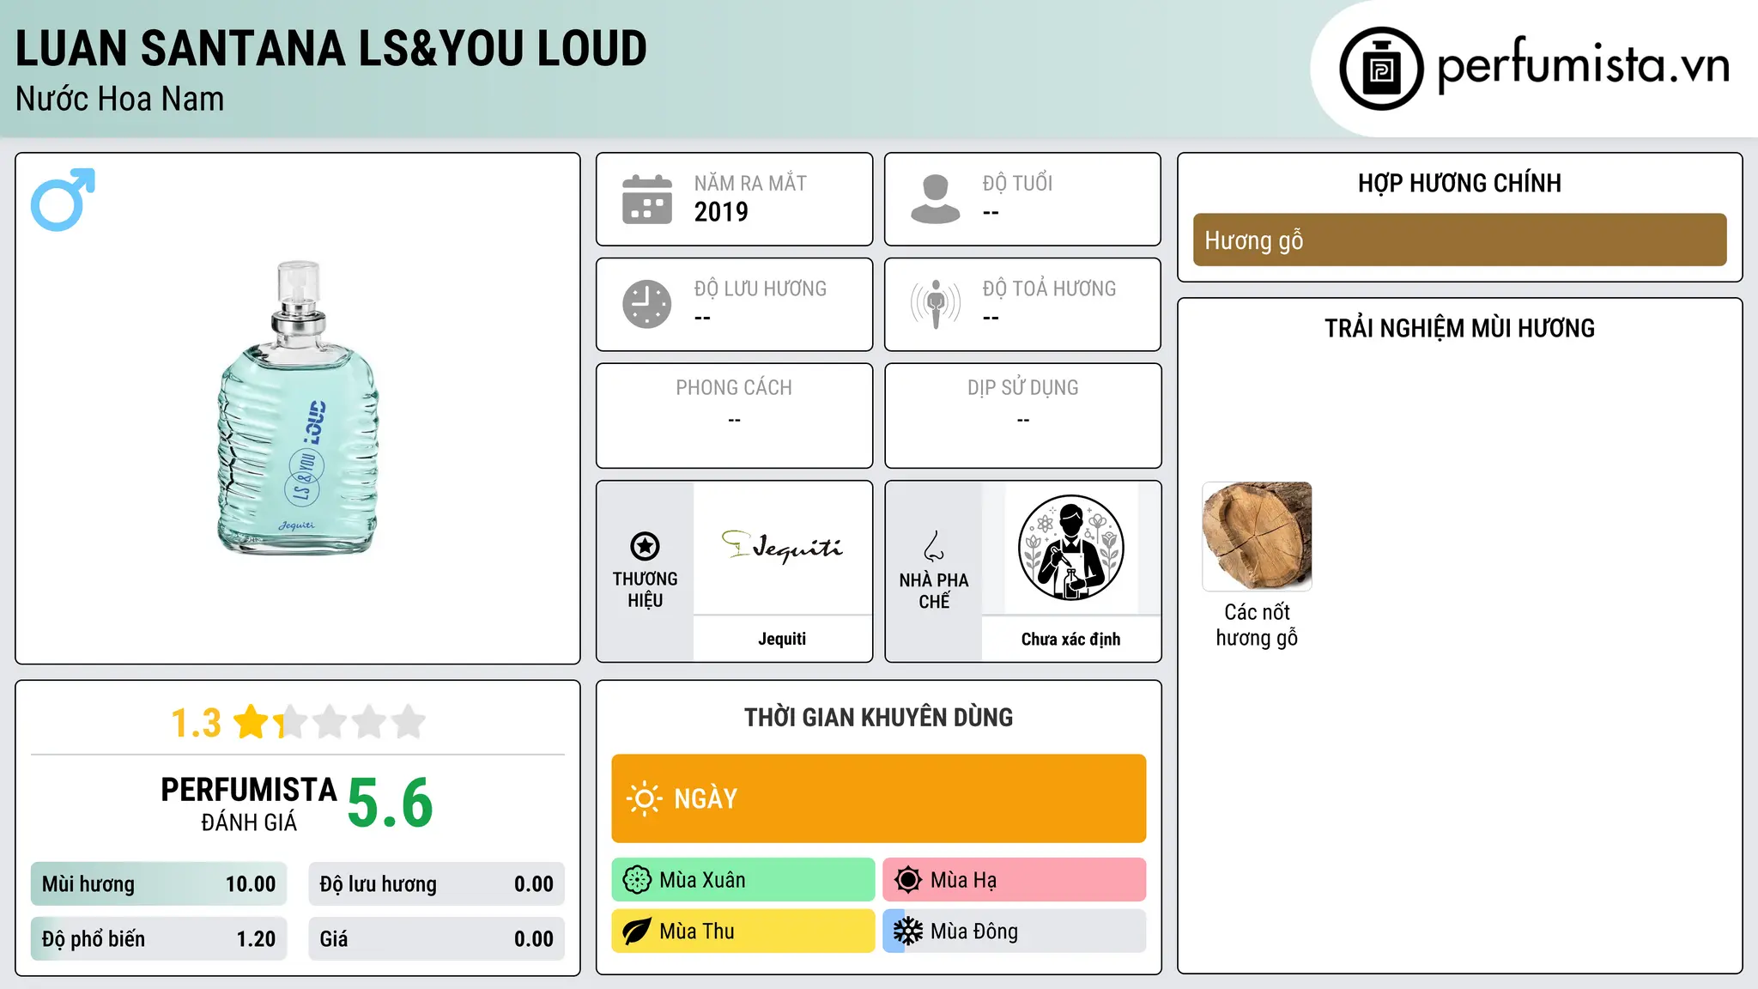
Task: Click the yellow Mùa Thu season bar
Action: tap(743, 931)
